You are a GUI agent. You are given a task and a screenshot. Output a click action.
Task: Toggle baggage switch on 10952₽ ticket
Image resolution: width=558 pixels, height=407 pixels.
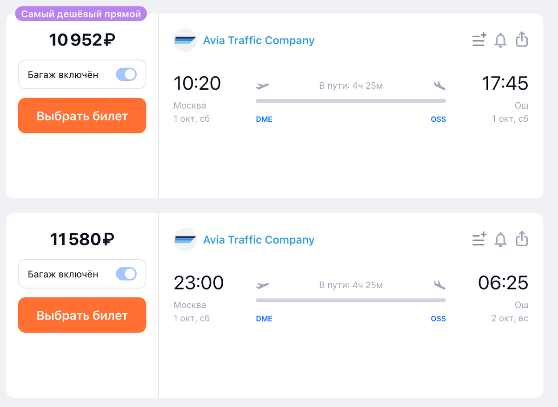[126, 74]
